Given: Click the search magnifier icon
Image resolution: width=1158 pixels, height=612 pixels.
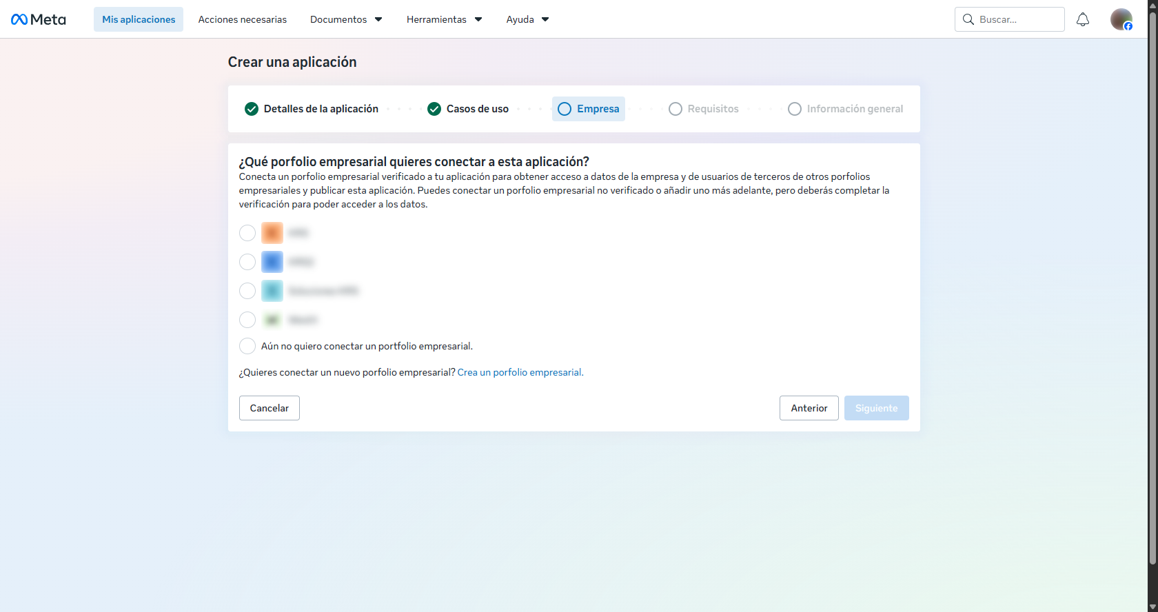Looking at the screenshot, I should [x=968, y=19].
